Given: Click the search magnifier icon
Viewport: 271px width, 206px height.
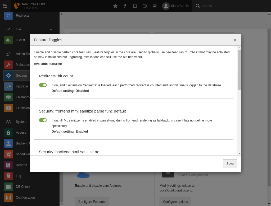Looking at the screenshot, I should click(197, 6).
